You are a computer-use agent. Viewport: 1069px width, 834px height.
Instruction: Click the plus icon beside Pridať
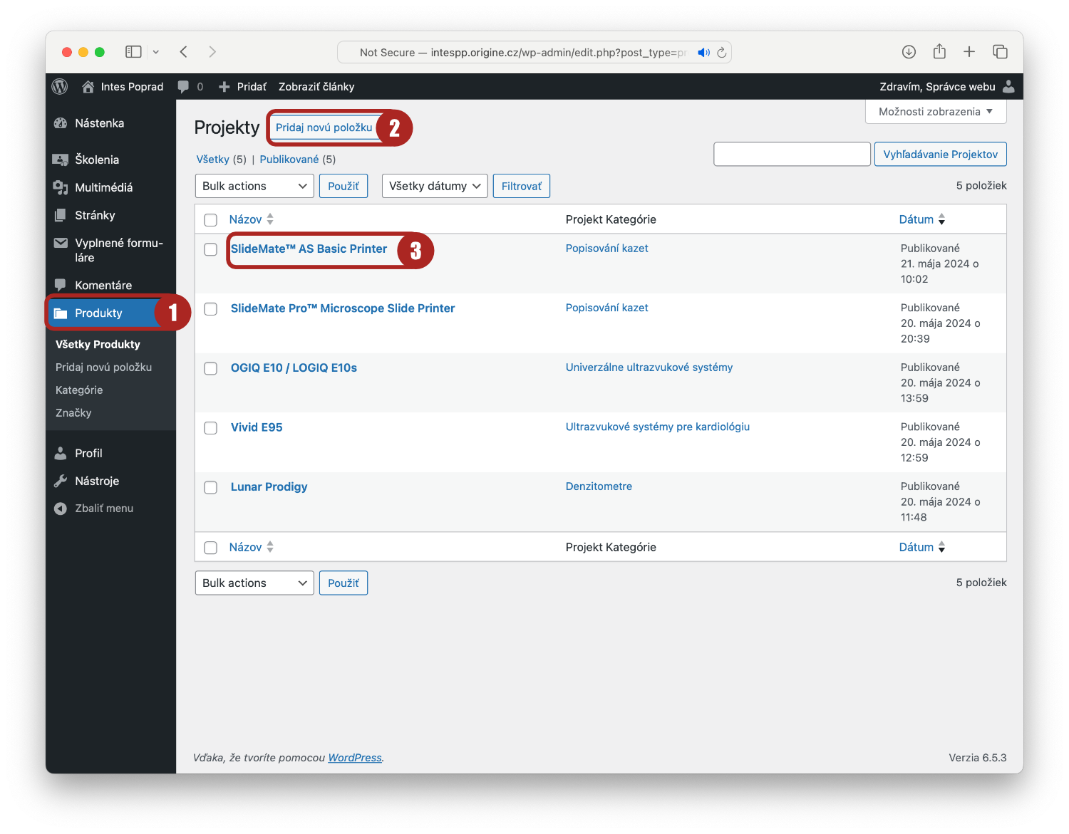coord(224,86)
